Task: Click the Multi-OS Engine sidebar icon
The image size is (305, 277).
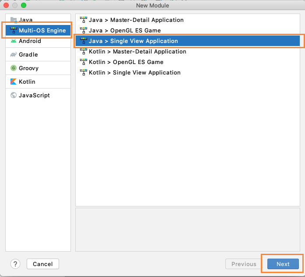Action: 14,30
